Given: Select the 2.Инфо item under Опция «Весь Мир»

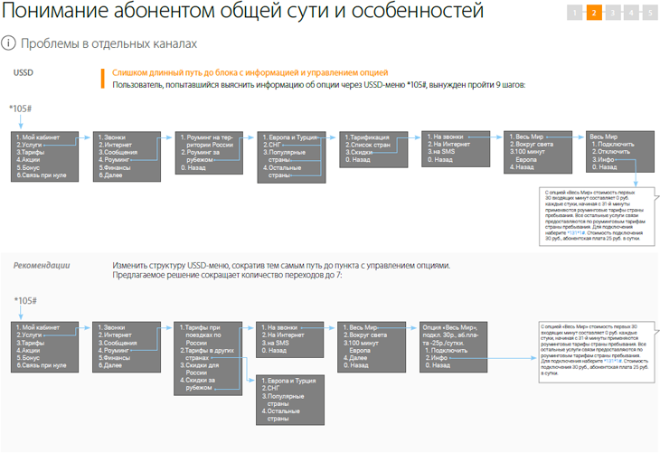Looking at the screenshot, I should pyautogui.click(x=436, y=358).
